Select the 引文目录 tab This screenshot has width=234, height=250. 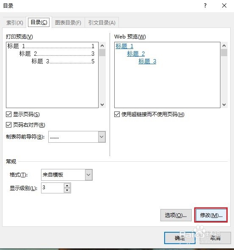click(x=102, y=23)
